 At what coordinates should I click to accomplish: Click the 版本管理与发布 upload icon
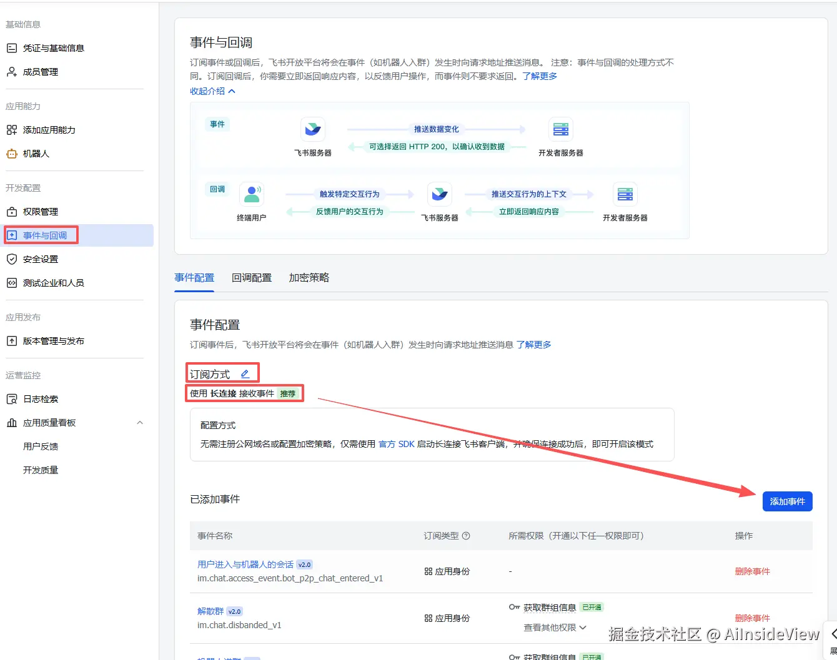point(12,341)
